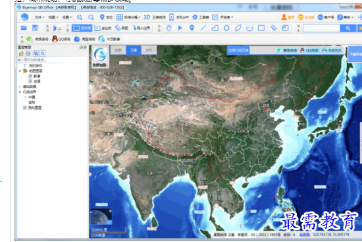Select the arrow pointer tool
The image size is (362, 242).
180,28
